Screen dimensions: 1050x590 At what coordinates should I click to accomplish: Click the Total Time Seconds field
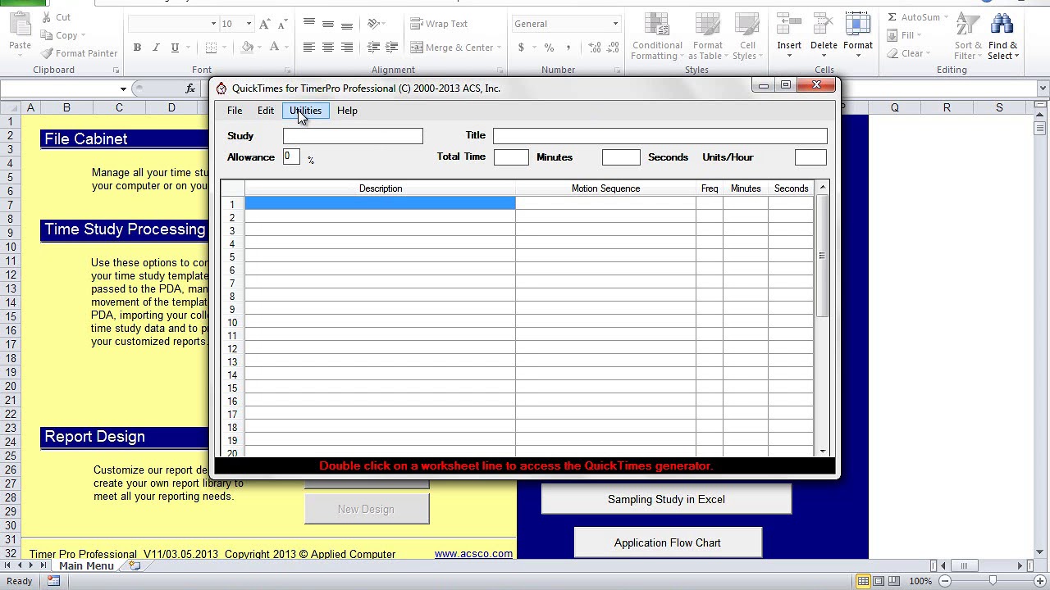[621, 157]
